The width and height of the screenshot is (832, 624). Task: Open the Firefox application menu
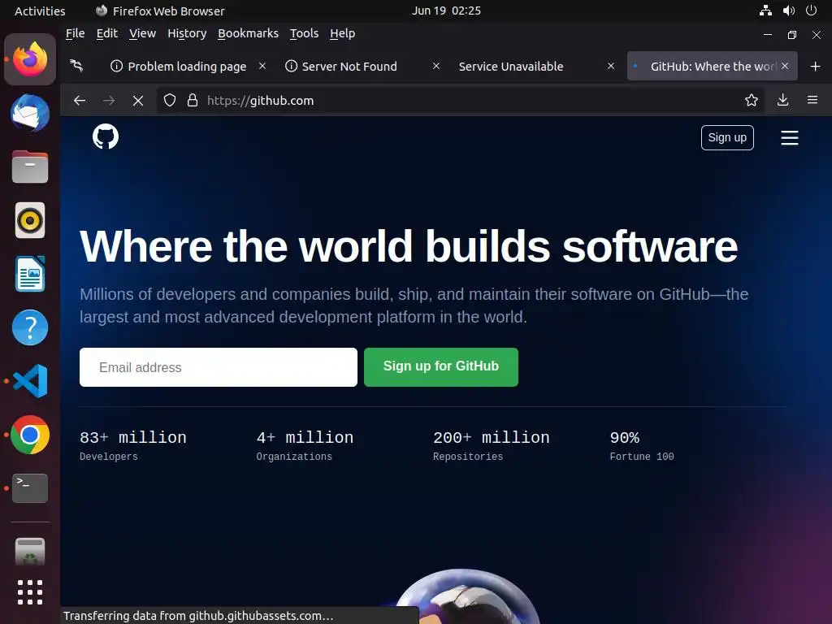(x=812, y=100)
